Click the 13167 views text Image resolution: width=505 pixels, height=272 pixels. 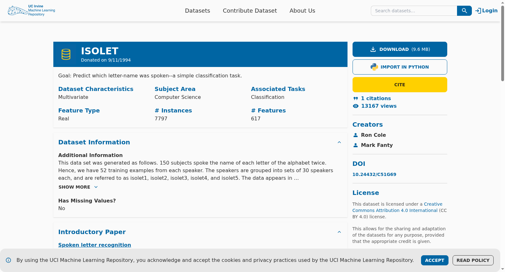click(x=379, y=106)
